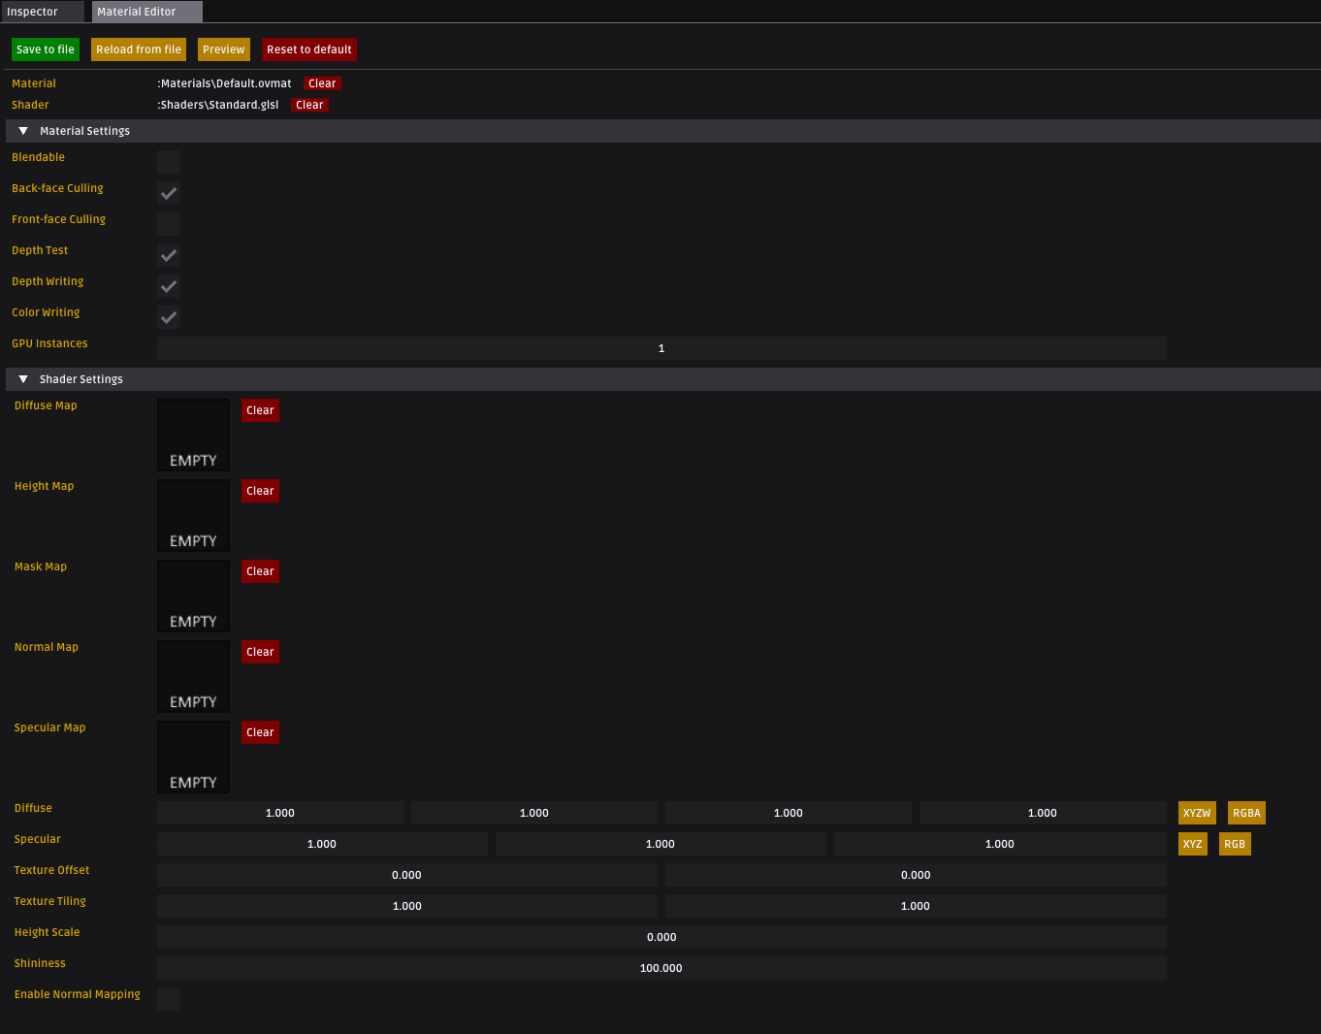Clear the Shader file reference
1321x1034 pixels.
click(x=310, y=105)
